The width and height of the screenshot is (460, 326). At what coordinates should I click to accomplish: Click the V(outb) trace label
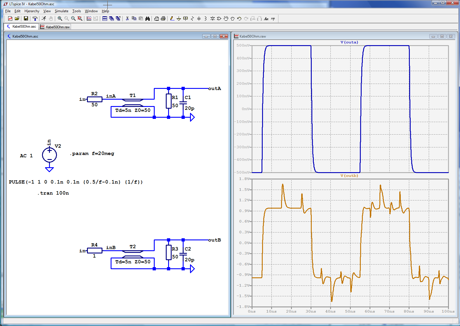tap(349, 176)
